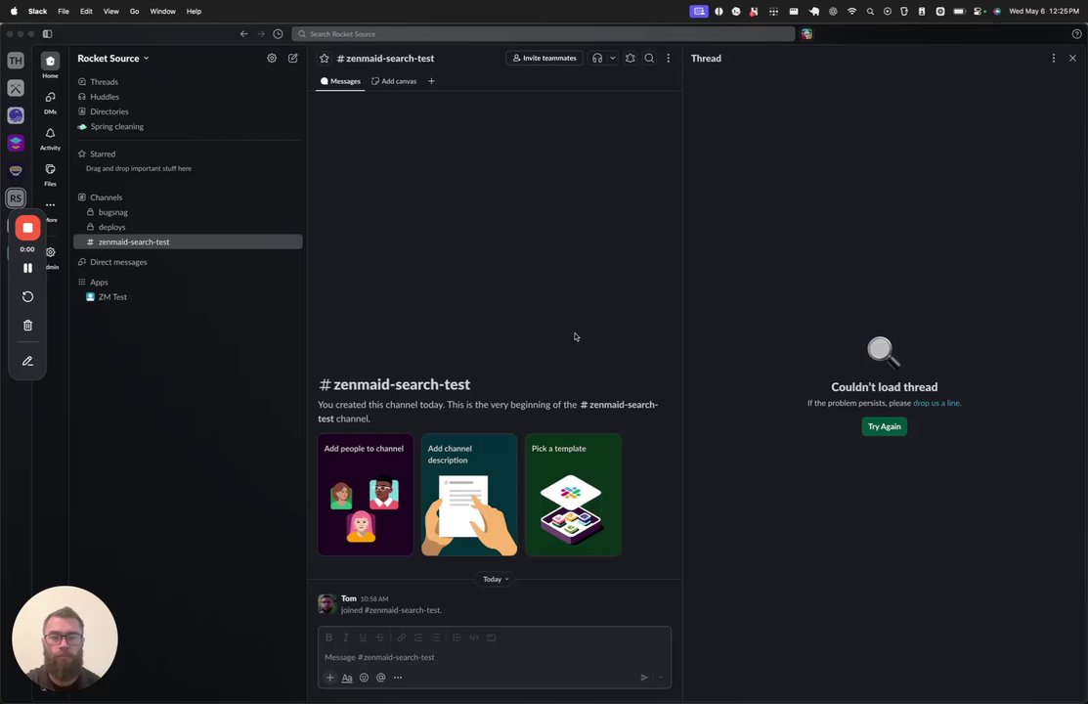This screenshot has width=1088, height=704.
Task: Open the Messages tab
Action: coord(340,81)
